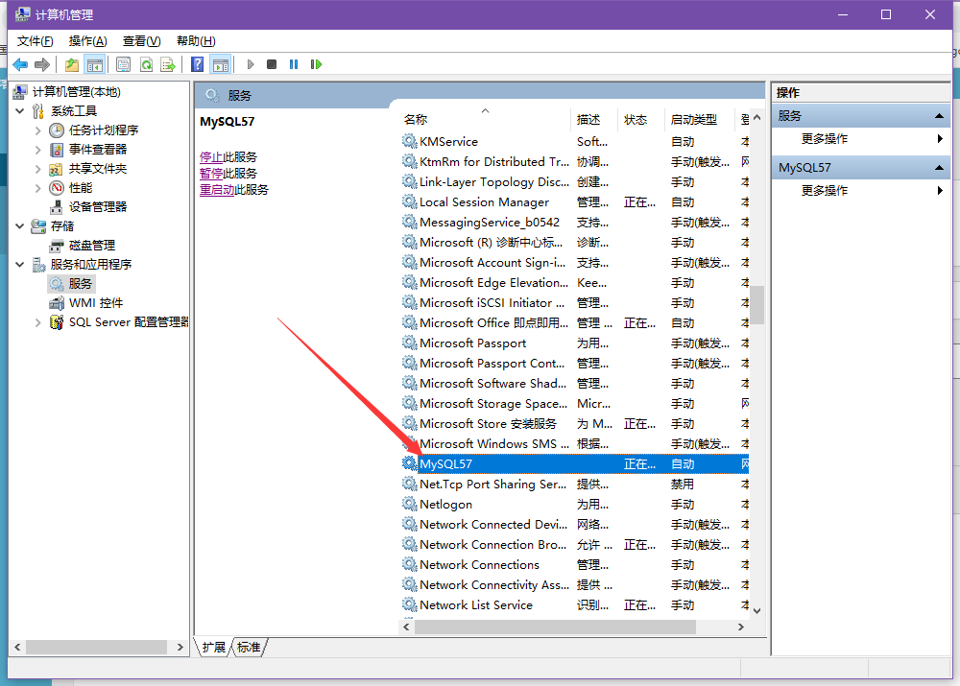The width and height of the screenshot is (960, 686).
Task: Click the 停止 service link
Action: click(x=211, y=156)
